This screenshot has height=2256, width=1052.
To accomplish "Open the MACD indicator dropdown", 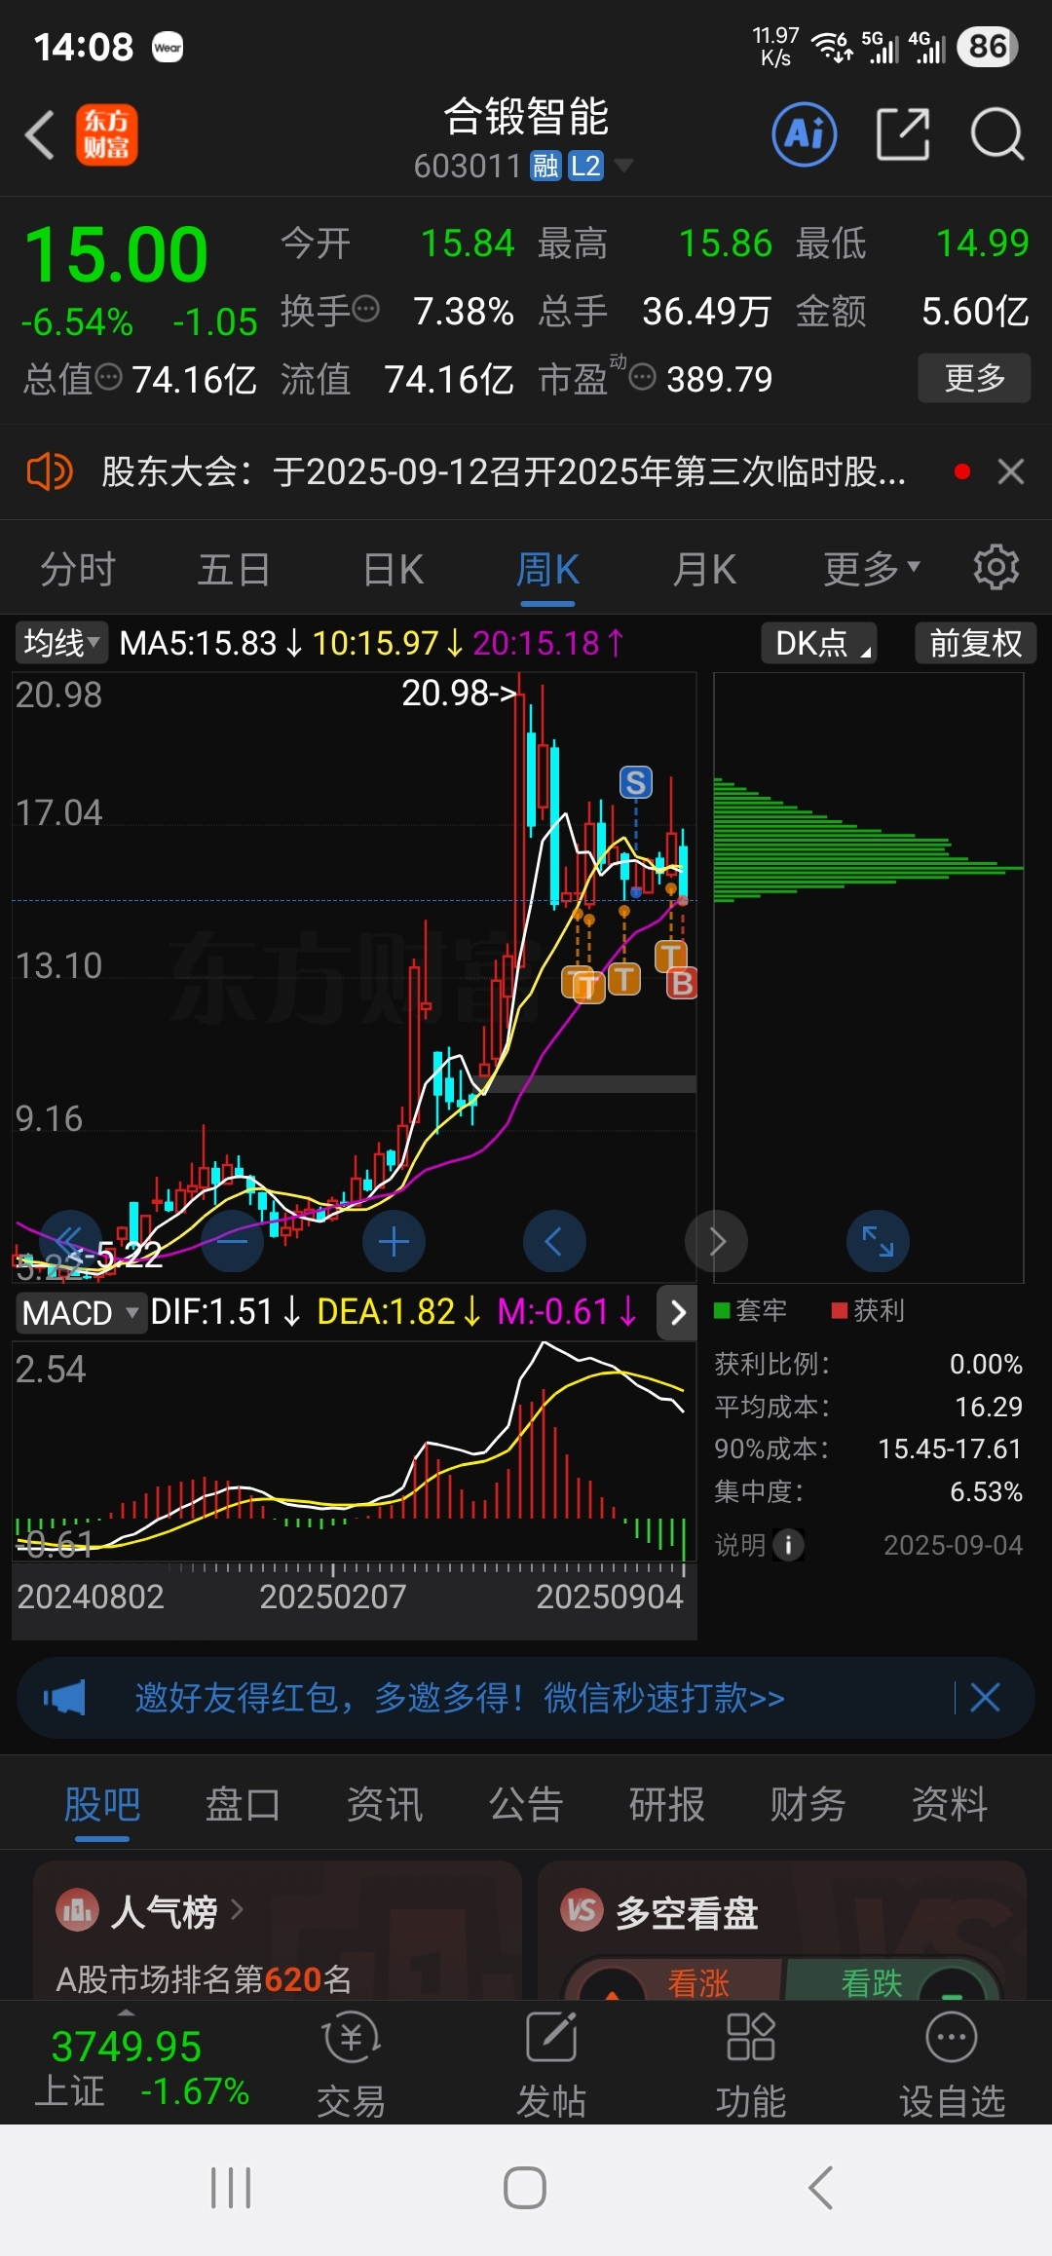I will coord(80,1312).
